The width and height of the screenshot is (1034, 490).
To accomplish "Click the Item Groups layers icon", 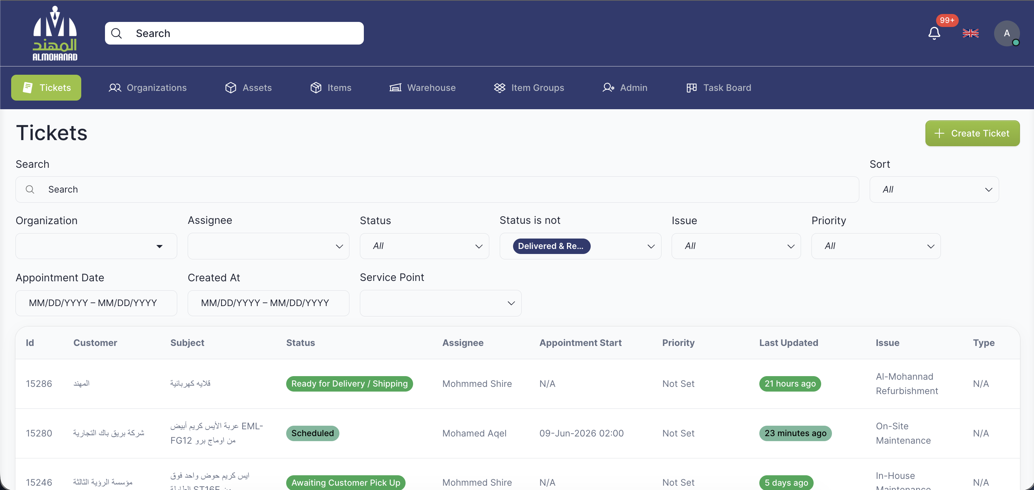I will [x=499, y=87].
